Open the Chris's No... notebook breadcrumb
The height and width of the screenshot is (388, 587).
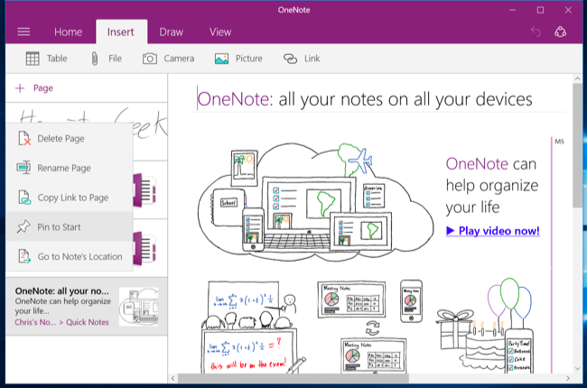35,322
